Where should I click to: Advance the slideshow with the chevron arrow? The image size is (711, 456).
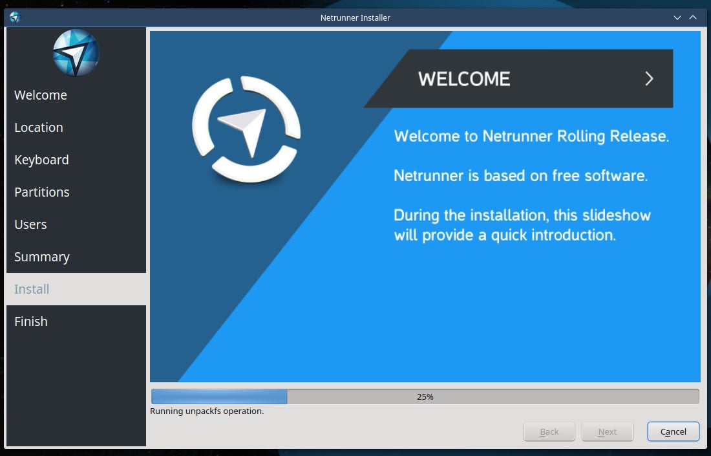point(648,78)
